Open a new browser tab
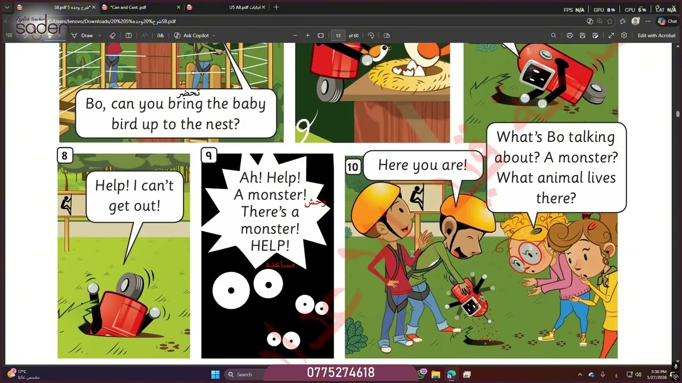 click(x=276, y=7)
